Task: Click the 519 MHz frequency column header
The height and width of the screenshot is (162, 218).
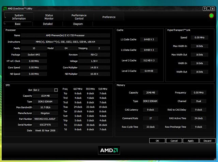Action: click(103, 89)
